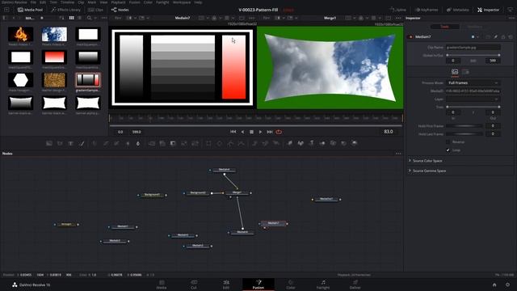Toggle the Effects Library panel
Viewport: 517px width, 291px height.
pos(65,10)
